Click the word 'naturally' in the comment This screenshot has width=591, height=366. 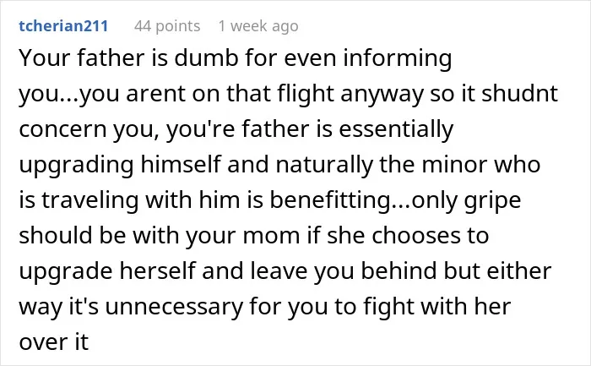coord(324,165)
